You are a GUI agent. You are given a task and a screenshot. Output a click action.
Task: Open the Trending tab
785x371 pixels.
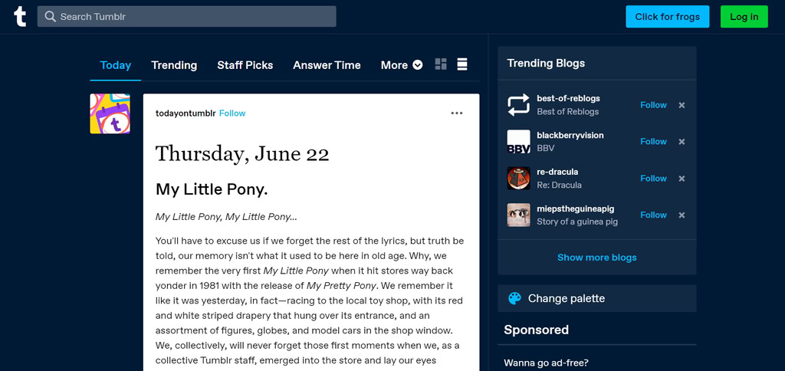174,65
